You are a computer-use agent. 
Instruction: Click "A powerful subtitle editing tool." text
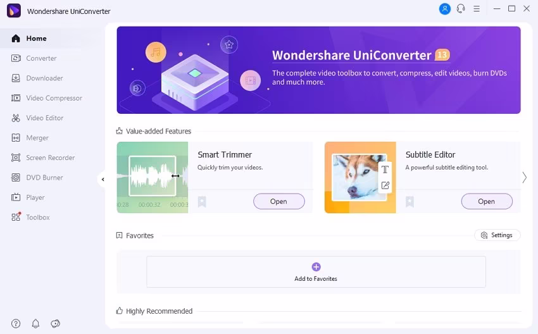(446, 168)
